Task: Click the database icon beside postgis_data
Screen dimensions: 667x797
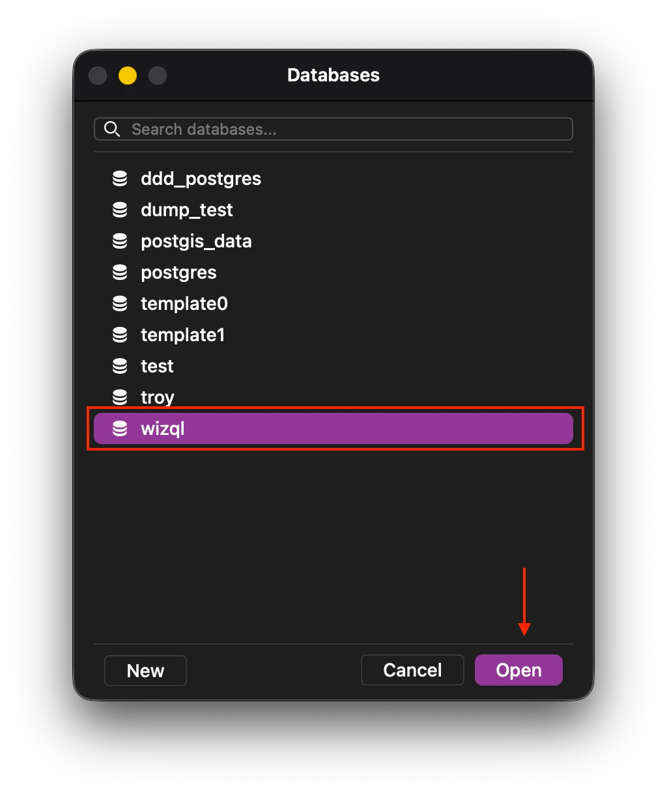Action: 121,240
